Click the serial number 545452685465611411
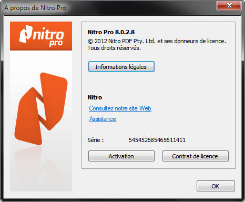 [x=157, y=140]
